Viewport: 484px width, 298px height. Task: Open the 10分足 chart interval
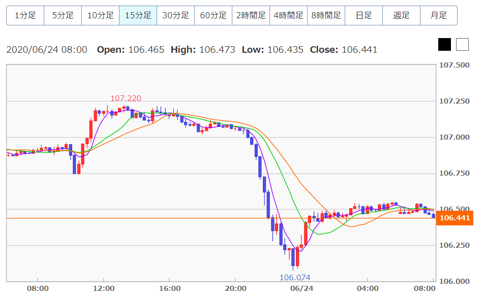101,15
